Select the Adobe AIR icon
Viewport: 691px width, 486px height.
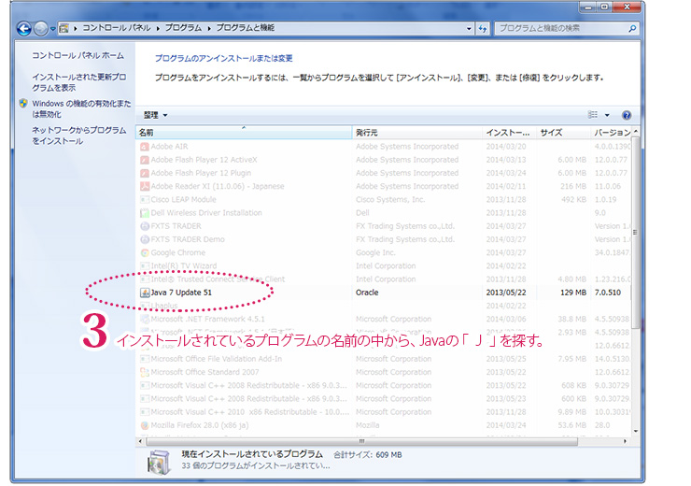point(145,147)
